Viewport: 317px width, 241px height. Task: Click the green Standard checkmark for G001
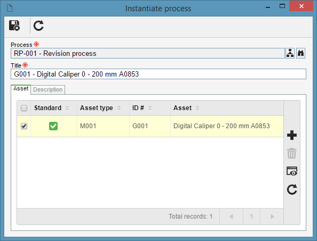(x=53, y=126)
